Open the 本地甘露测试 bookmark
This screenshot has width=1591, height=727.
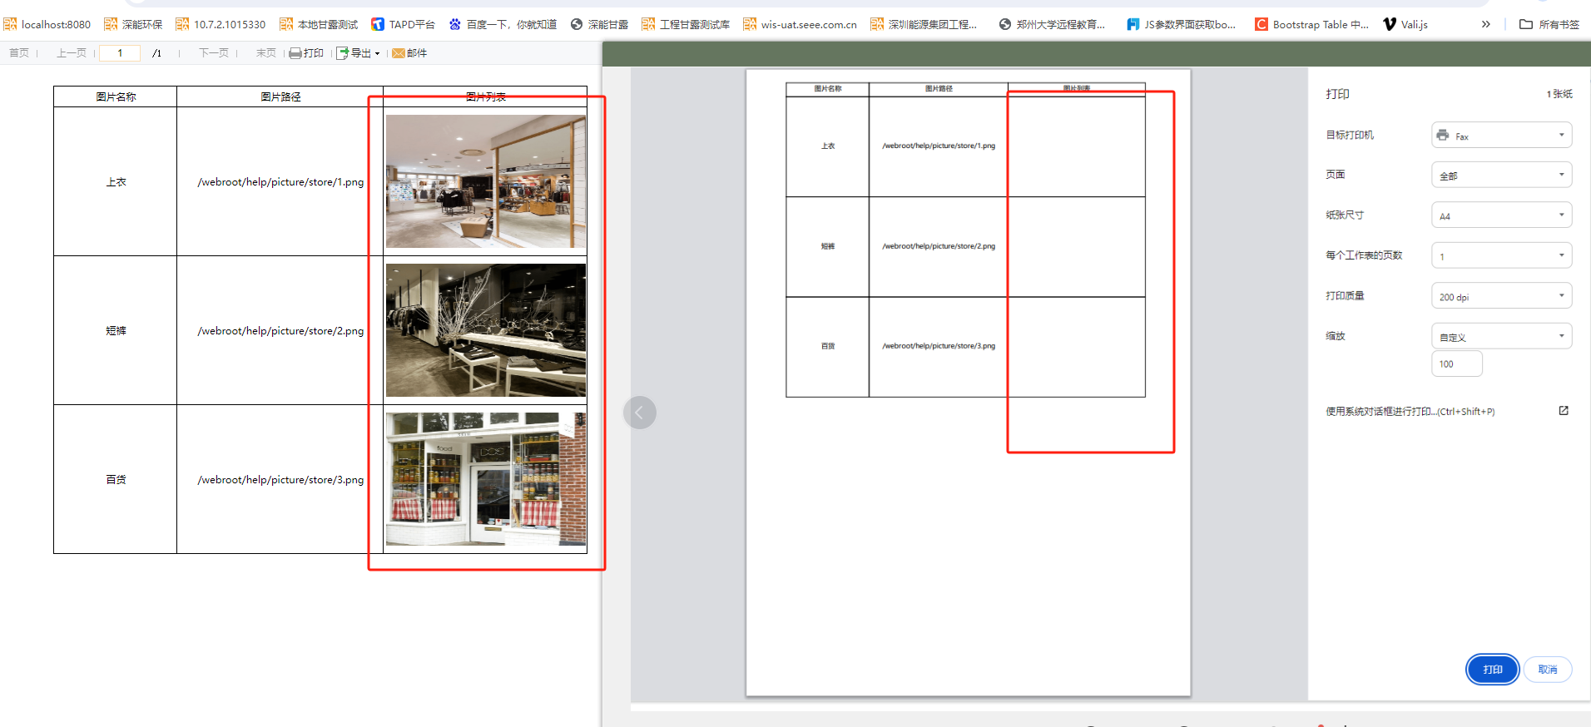[x=319, y=24]
